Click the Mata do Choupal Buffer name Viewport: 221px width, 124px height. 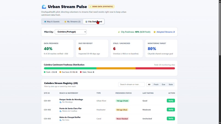point(70,117)
